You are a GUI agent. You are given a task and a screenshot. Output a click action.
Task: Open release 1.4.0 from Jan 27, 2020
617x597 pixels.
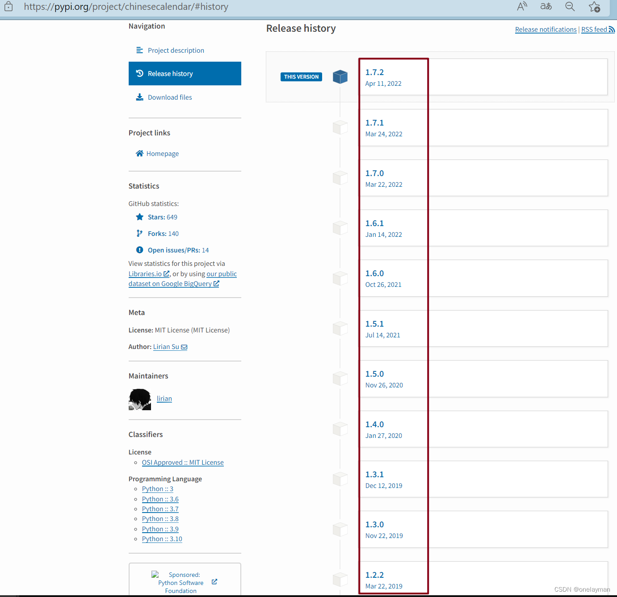pos(483,429)
